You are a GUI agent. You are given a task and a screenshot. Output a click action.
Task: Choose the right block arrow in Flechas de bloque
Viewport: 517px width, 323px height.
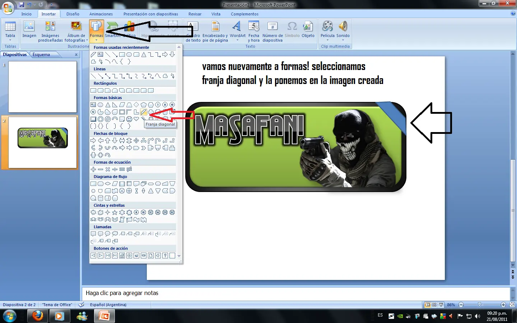point(93,141)
